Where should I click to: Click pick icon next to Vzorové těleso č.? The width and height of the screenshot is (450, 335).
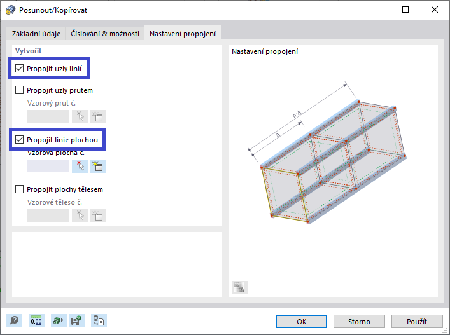(80, 215)
